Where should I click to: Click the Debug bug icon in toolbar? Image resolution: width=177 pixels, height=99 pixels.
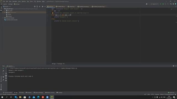click(163, 4)
